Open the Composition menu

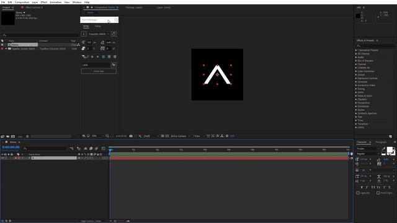pos(22,2)
